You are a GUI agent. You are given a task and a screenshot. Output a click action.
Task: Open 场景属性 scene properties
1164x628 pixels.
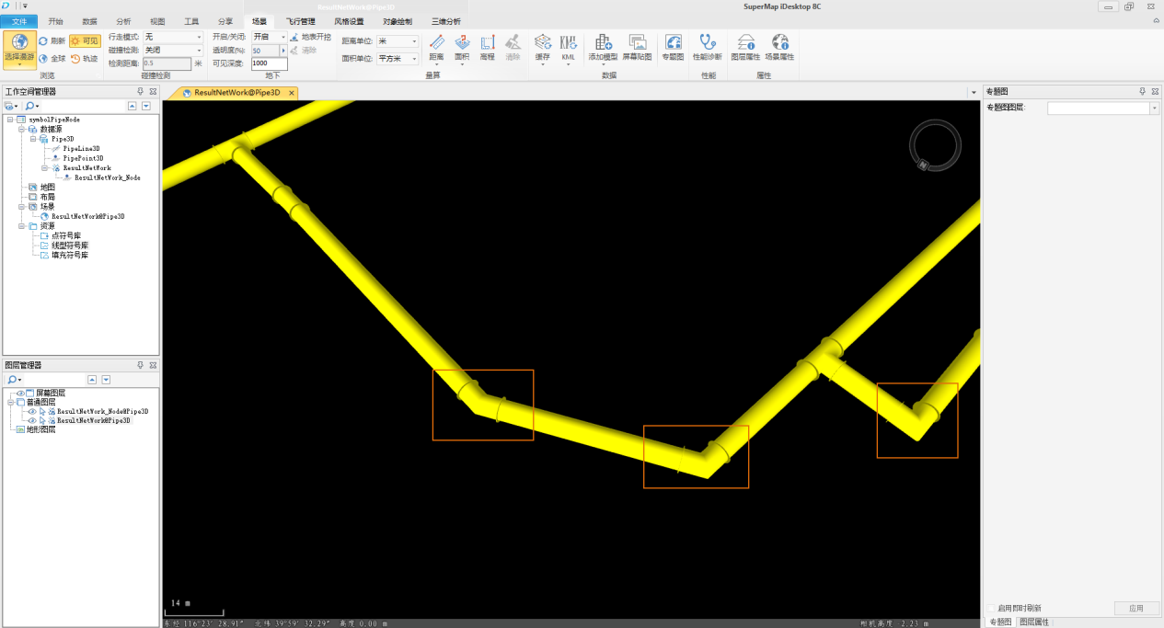(x=779, y=49)
